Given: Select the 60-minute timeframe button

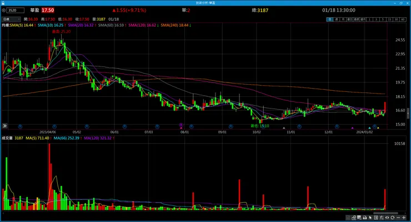Looking at the screenshot, I should click(403, 19).
